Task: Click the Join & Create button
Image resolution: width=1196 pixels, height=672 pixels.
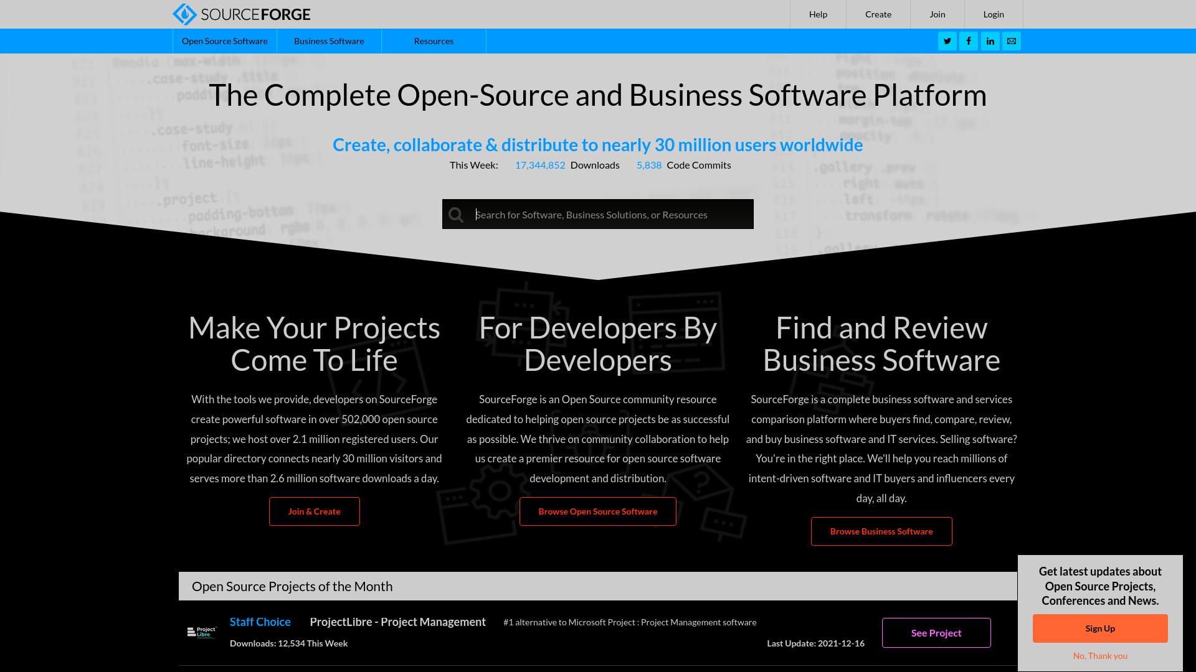Action: point(314,511)
